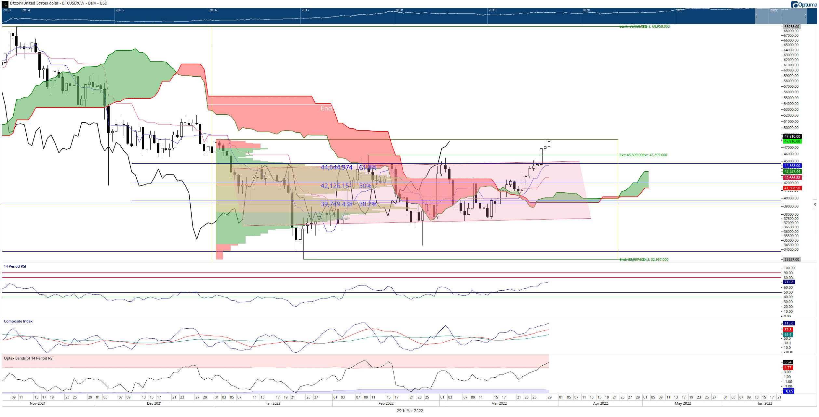Click the Optuma logo
The image size is (819, 417).
[804, 5]
